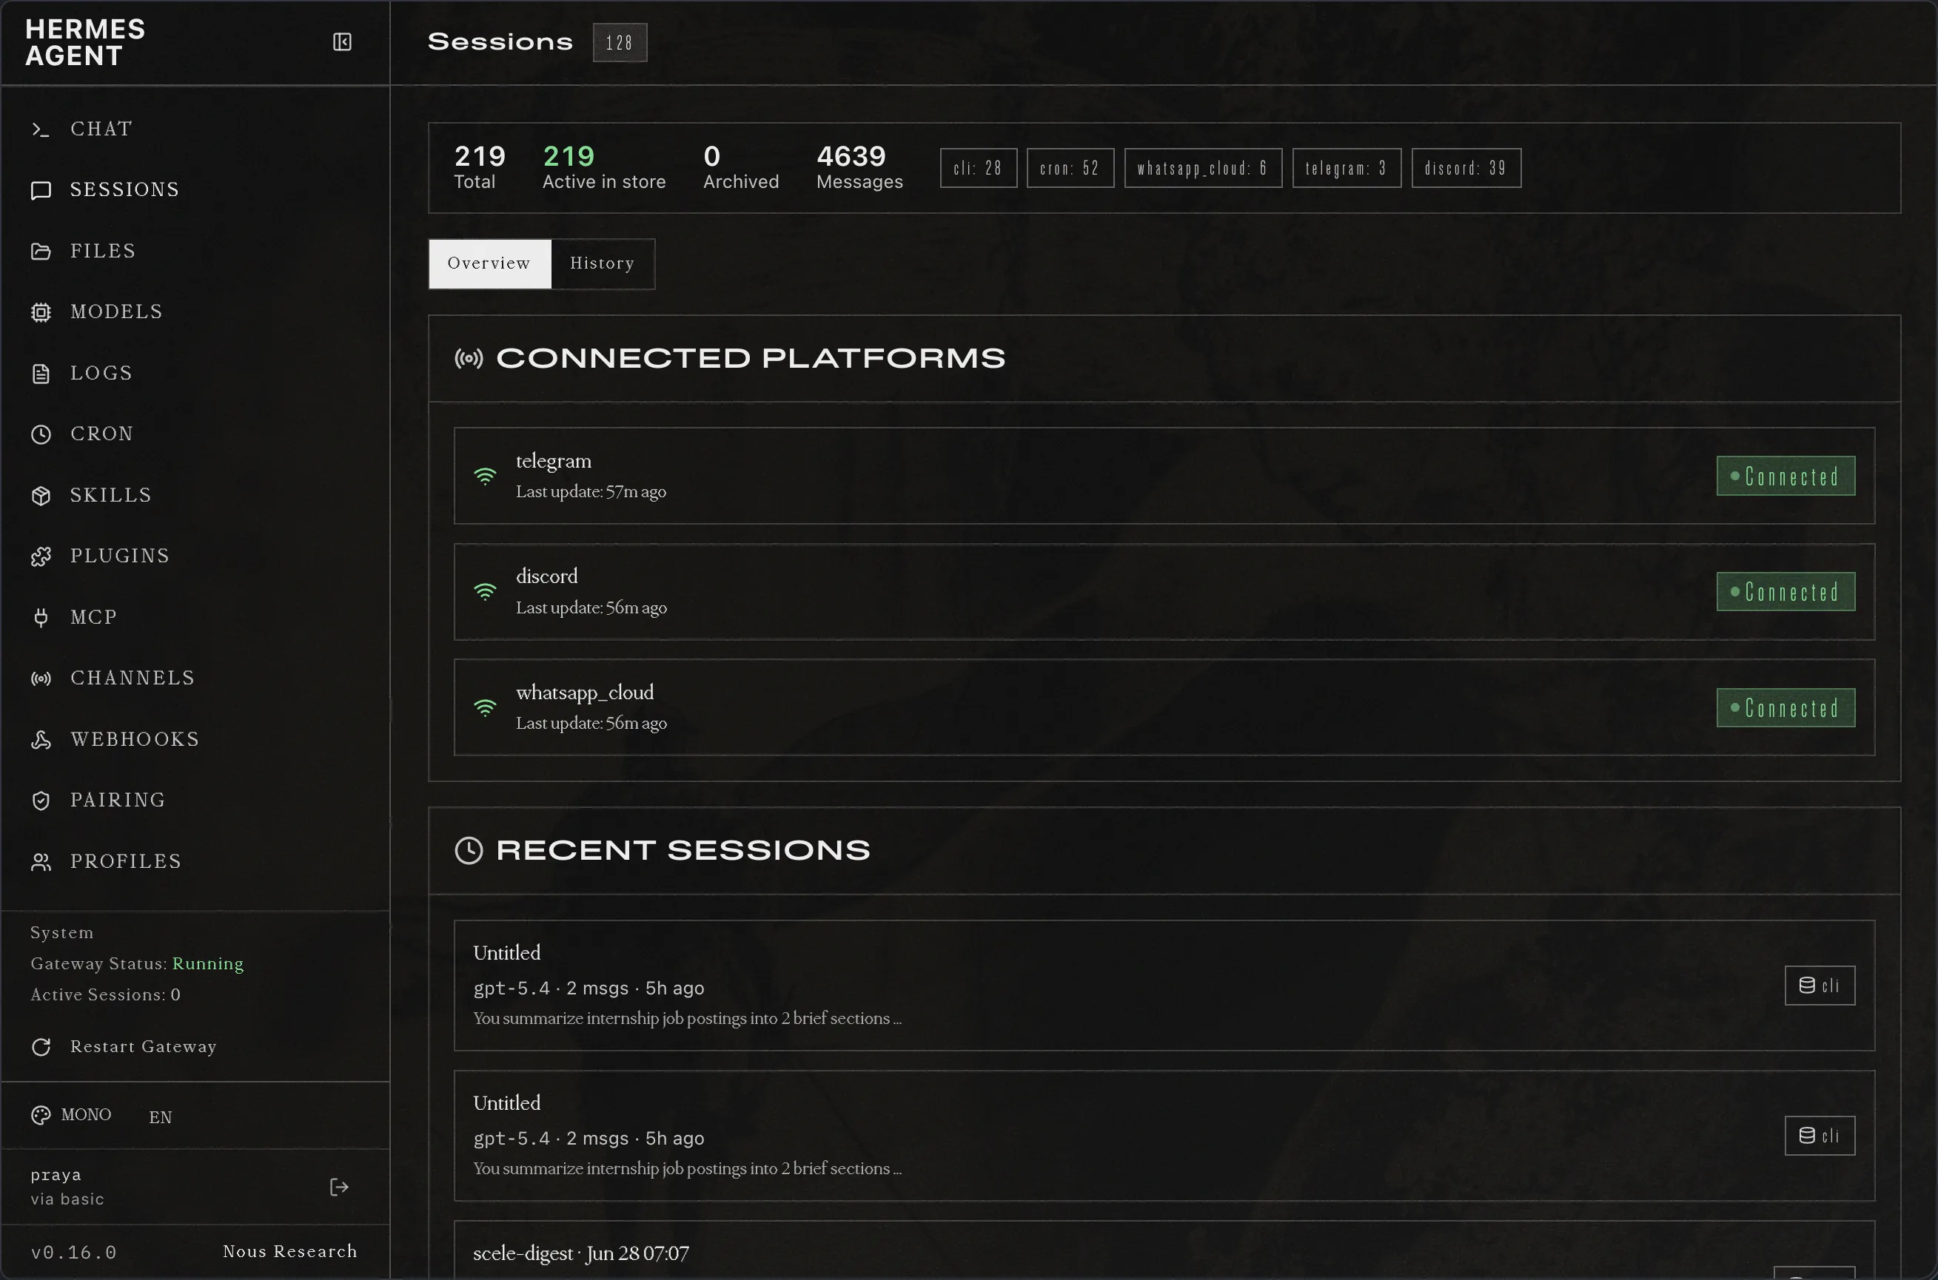Click the cli badge of first Untitled session
The width and height of the screenshot is (1938, 1280).
point(1820,986)
